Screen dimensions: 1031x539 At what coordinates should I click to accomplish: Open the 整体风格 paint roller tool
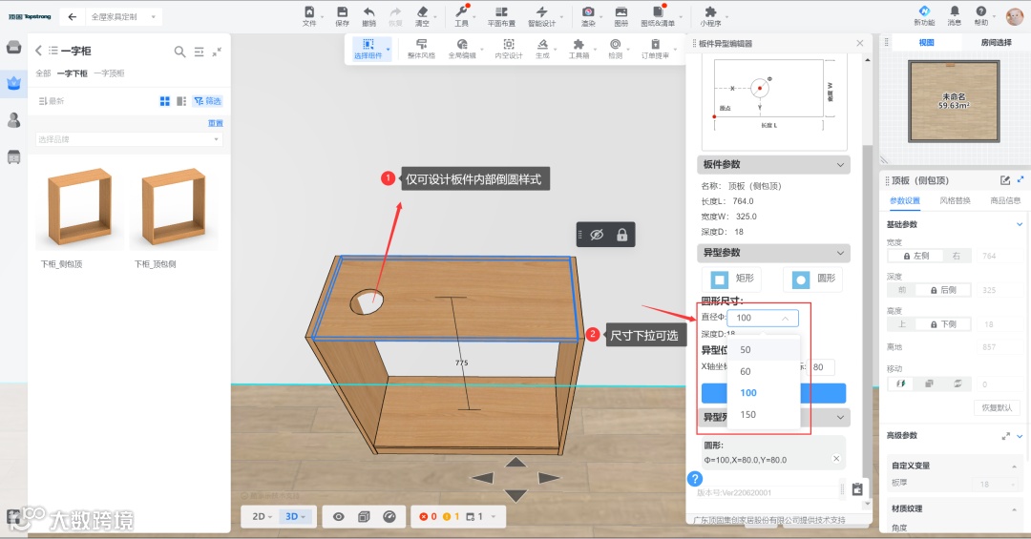[x=422, y=49]
